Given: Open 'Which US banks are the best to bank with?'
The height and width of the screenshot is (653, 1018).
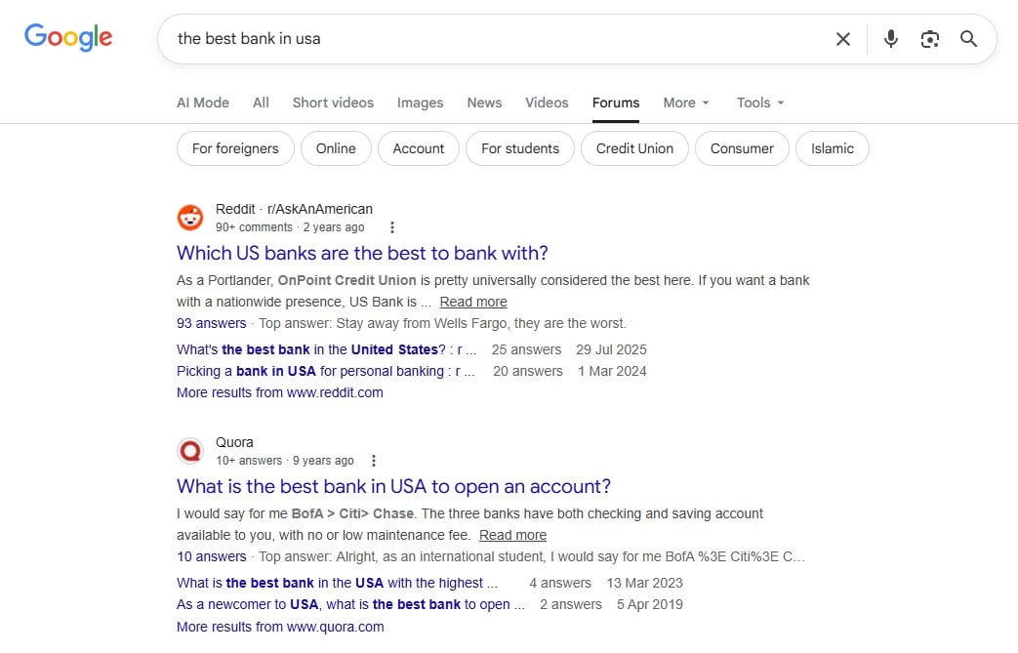Looking at the screenshot, I should 362,253.
